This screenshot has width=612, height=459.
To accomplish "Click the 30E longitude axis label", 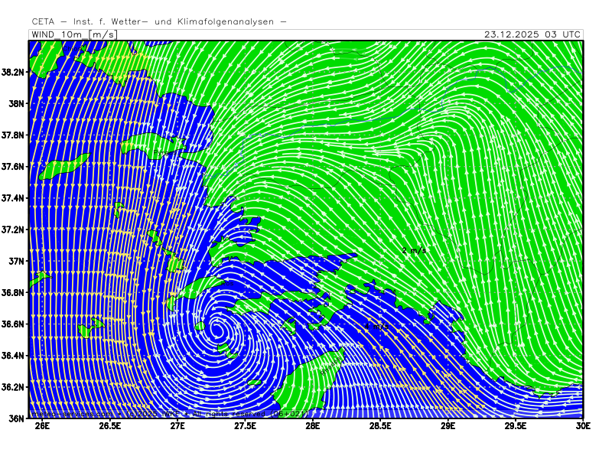I will (583, 426).
